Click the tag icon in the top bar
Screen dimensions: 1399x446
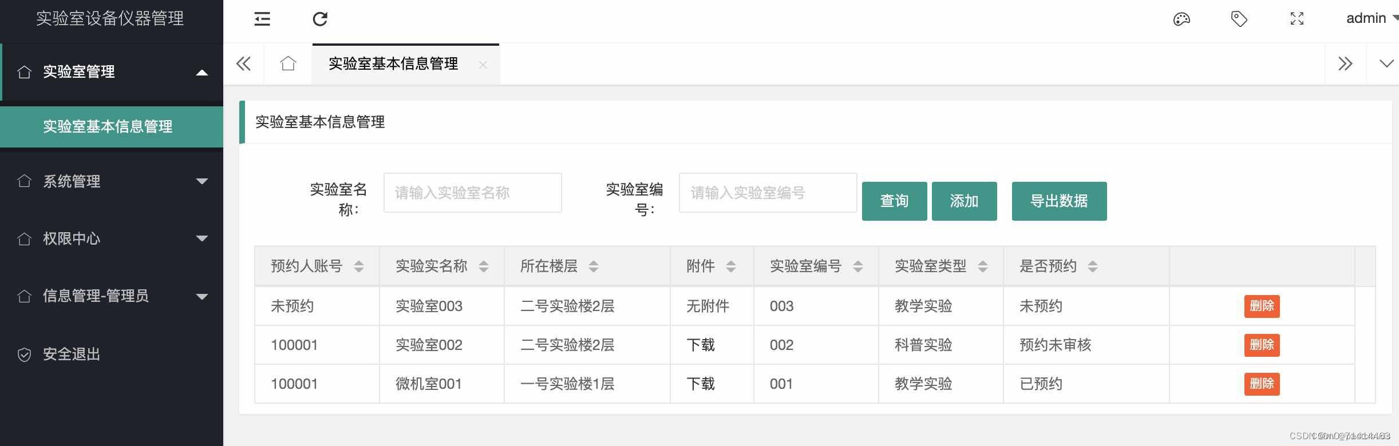(x=1239, y=19)
